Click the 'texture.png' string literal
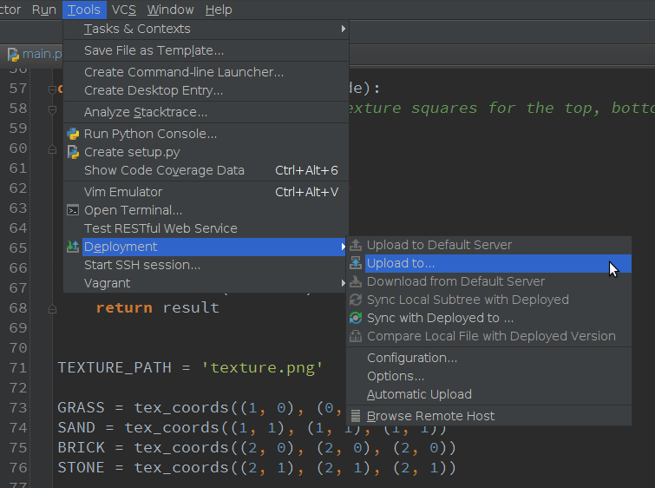The height and width of the screenshot is (488, 655). 262,368
